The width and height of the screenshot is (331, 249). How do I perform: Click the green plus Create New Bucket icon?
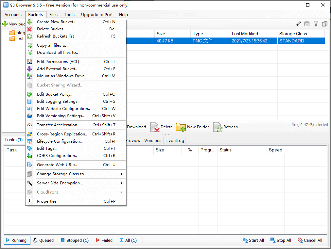(29, 22)
